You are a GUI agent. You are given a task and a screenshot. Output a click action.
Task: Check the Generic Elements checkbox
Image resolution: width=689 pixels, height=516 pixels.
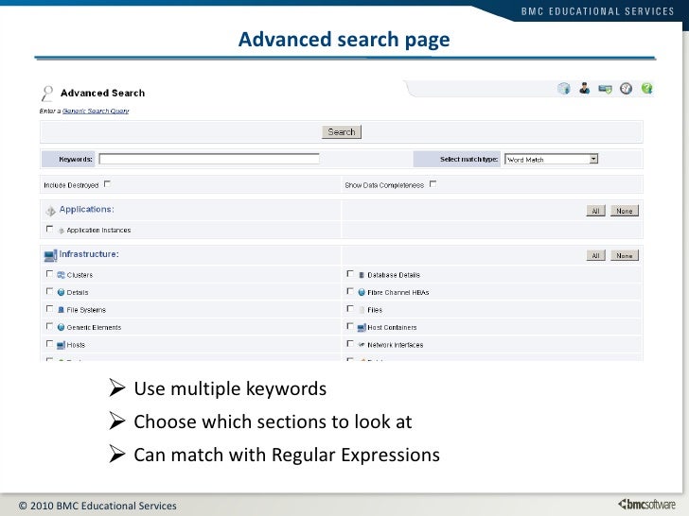coord(49,326)
